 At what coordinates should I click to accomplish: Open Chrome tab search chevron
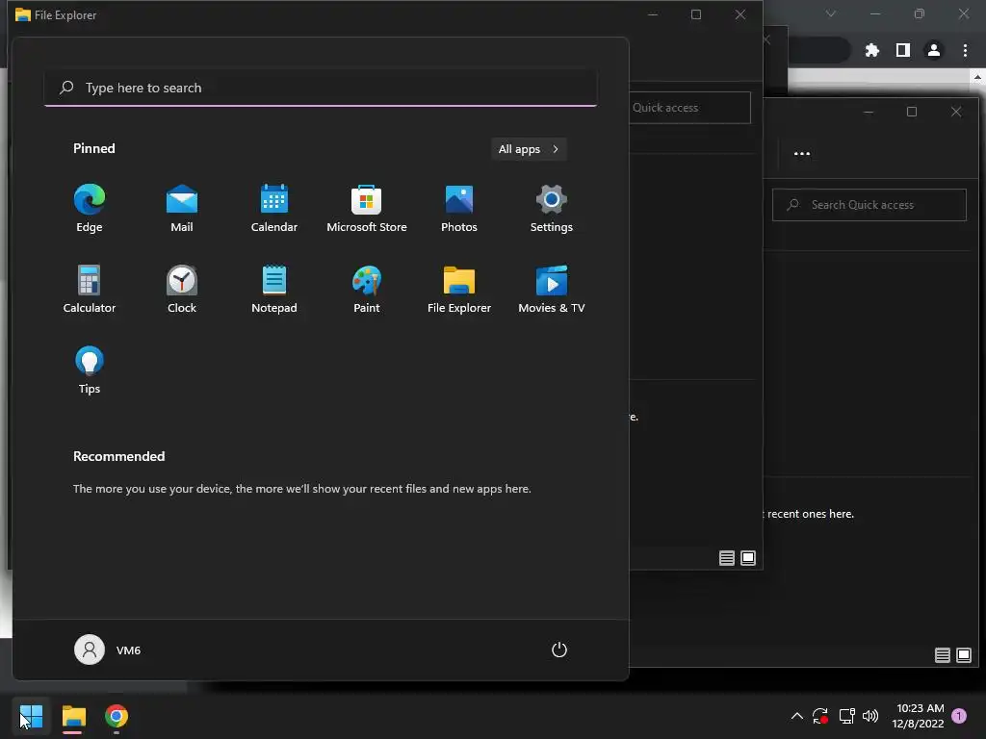(831, 13)
